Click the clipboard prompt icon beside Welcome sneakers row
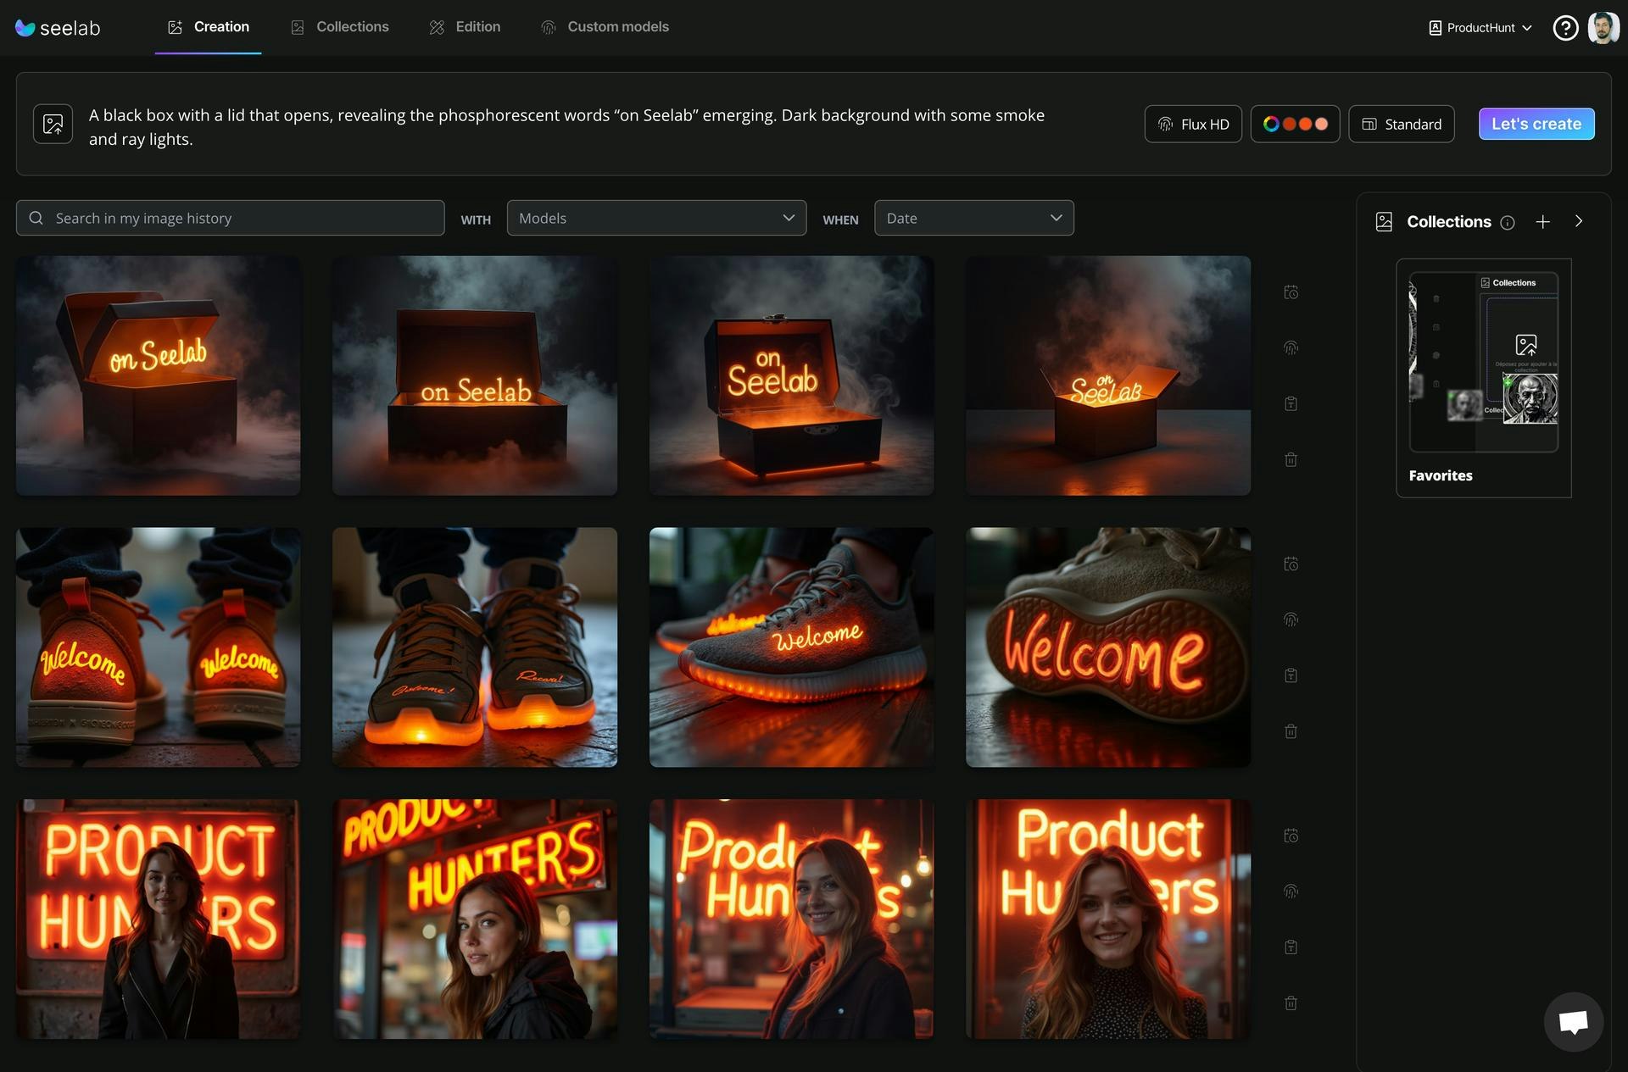This screenshot has width=1628, height=1072. 1291,675
